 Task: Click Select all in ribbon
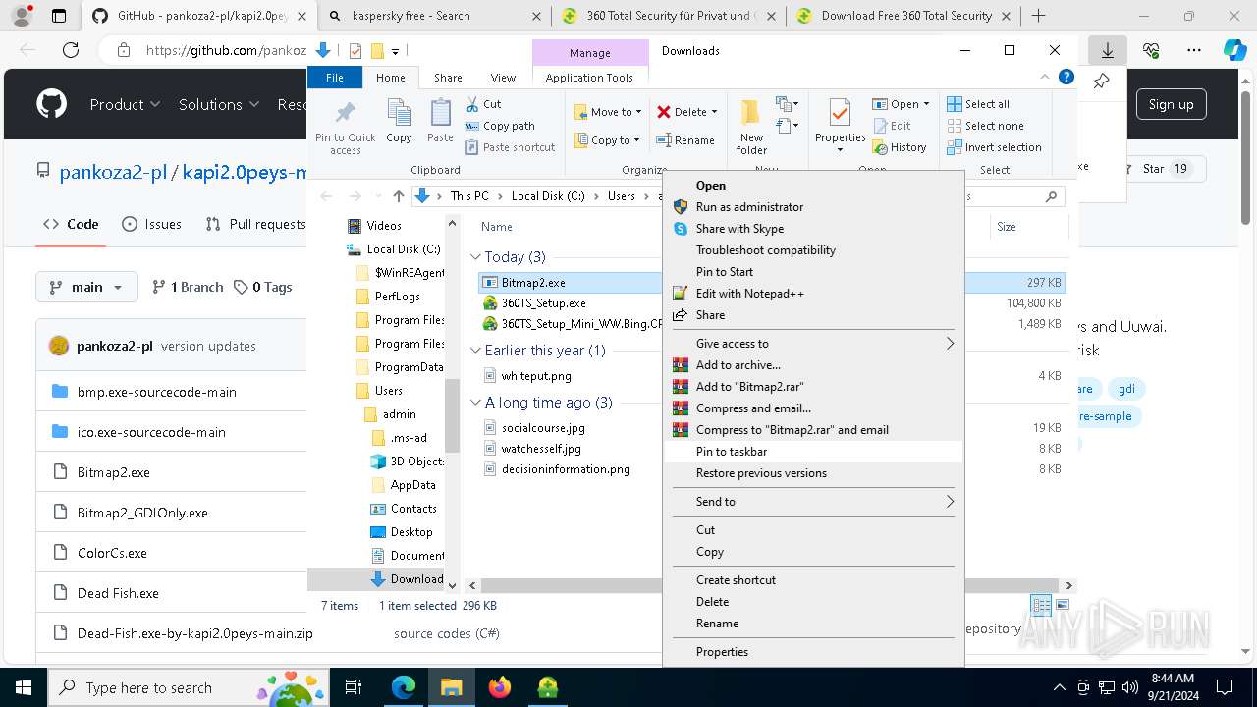(x=978, y=104)
